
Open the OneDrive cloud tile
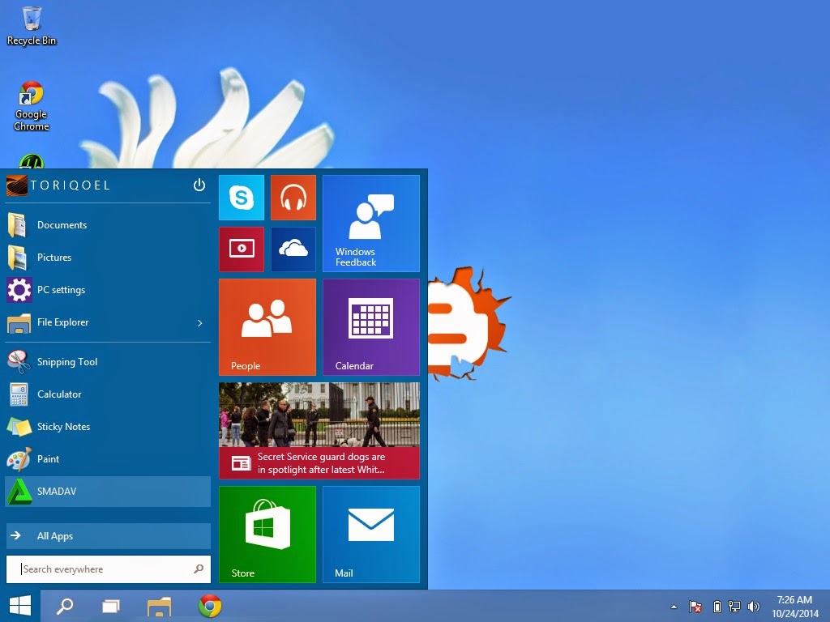(293, 249)
